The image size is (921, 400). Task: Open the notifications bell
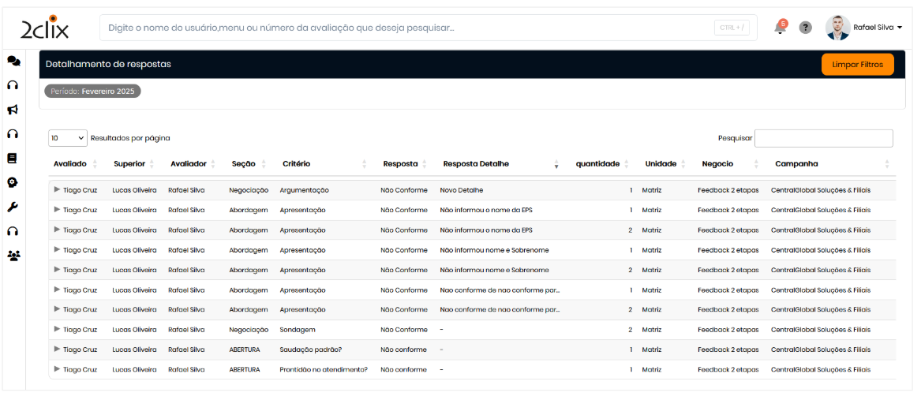pos(780,28)
